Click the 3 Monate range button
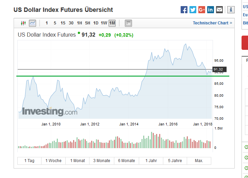248x178 pixels. click(x=102, y=161)
